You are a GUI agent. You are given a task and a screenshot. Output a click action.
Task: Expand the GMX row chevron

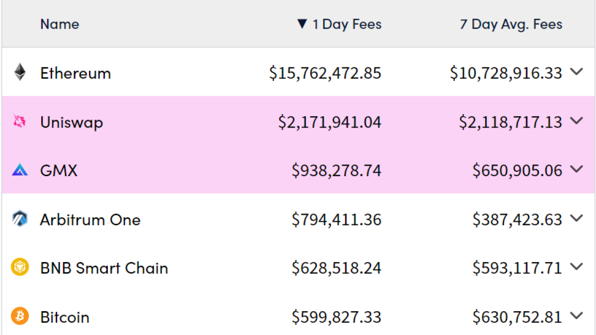(576, 169)
